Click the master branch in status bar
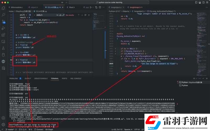Image resolution: width=210 pixels, height=131 pixels. (x=10, y=129)
